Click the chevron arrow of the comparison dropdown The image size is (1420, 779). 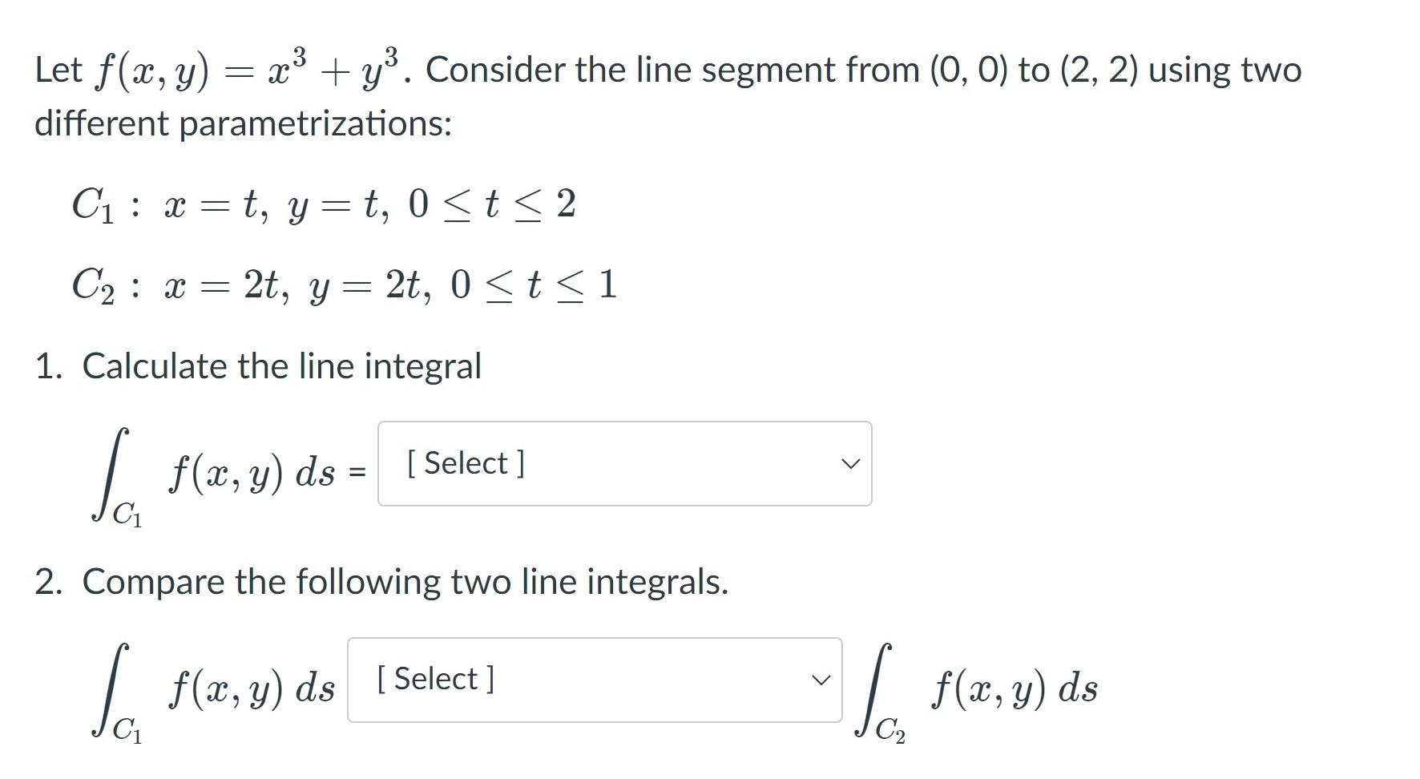point(820,680)
